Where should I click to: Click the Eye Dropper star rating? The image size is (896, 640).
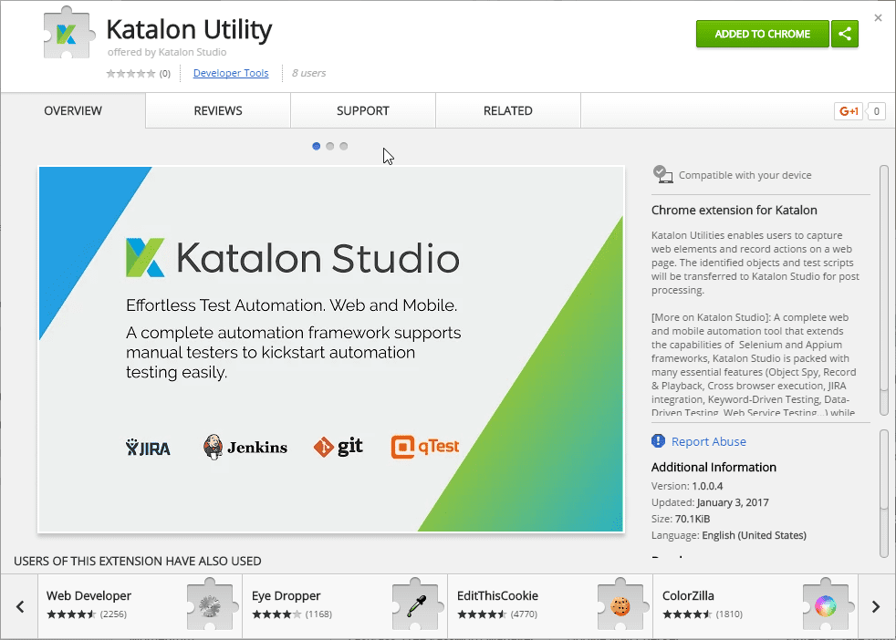click(276, 614)
